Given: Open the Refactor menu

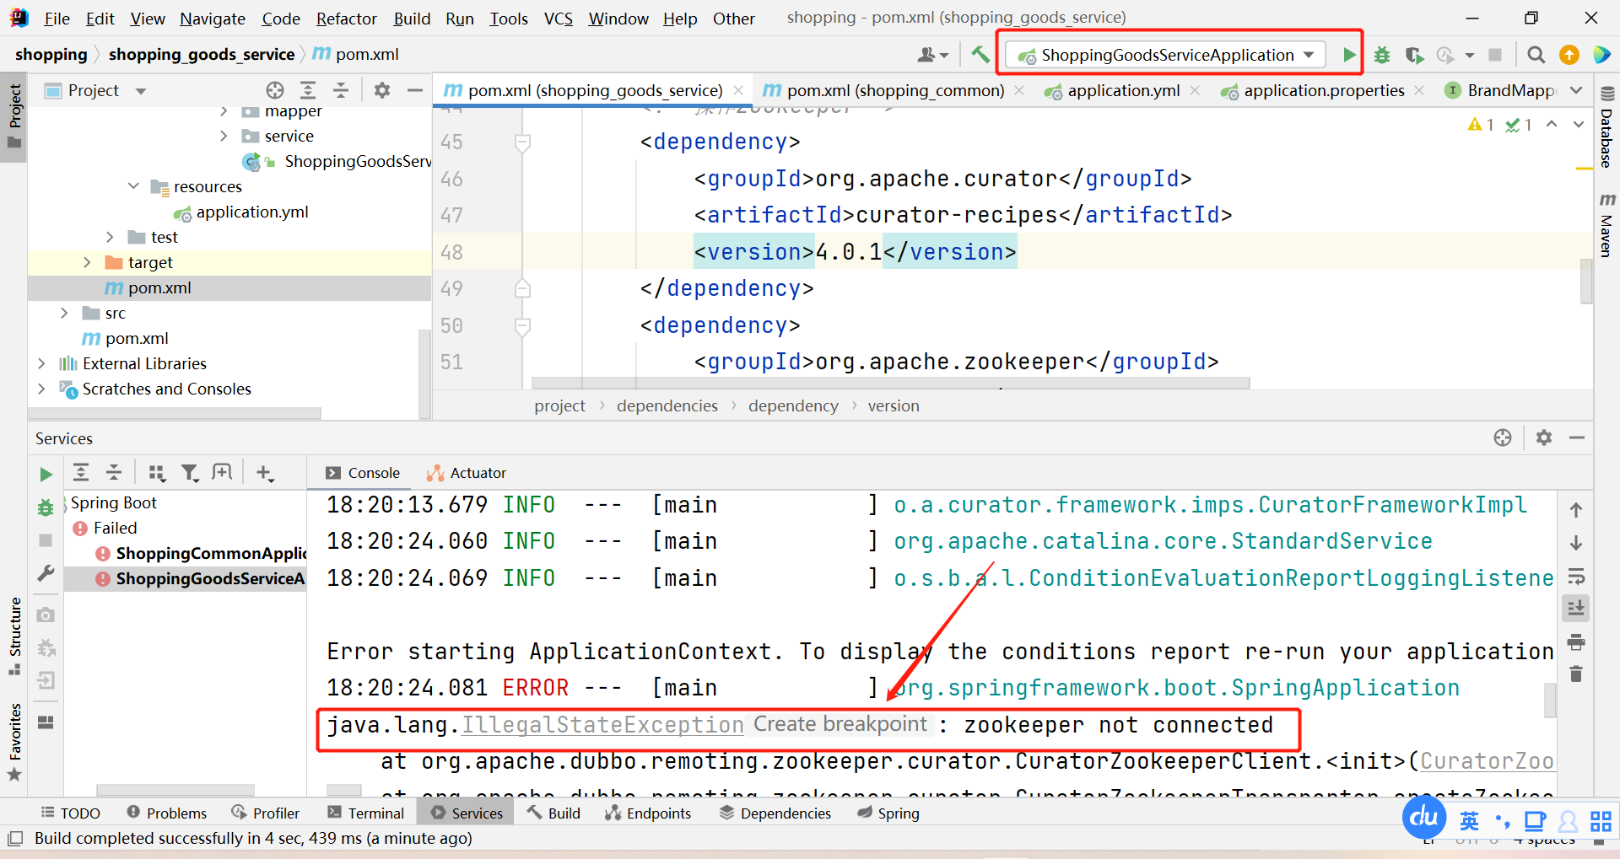Looking at the screenshot, I should 346,19.
